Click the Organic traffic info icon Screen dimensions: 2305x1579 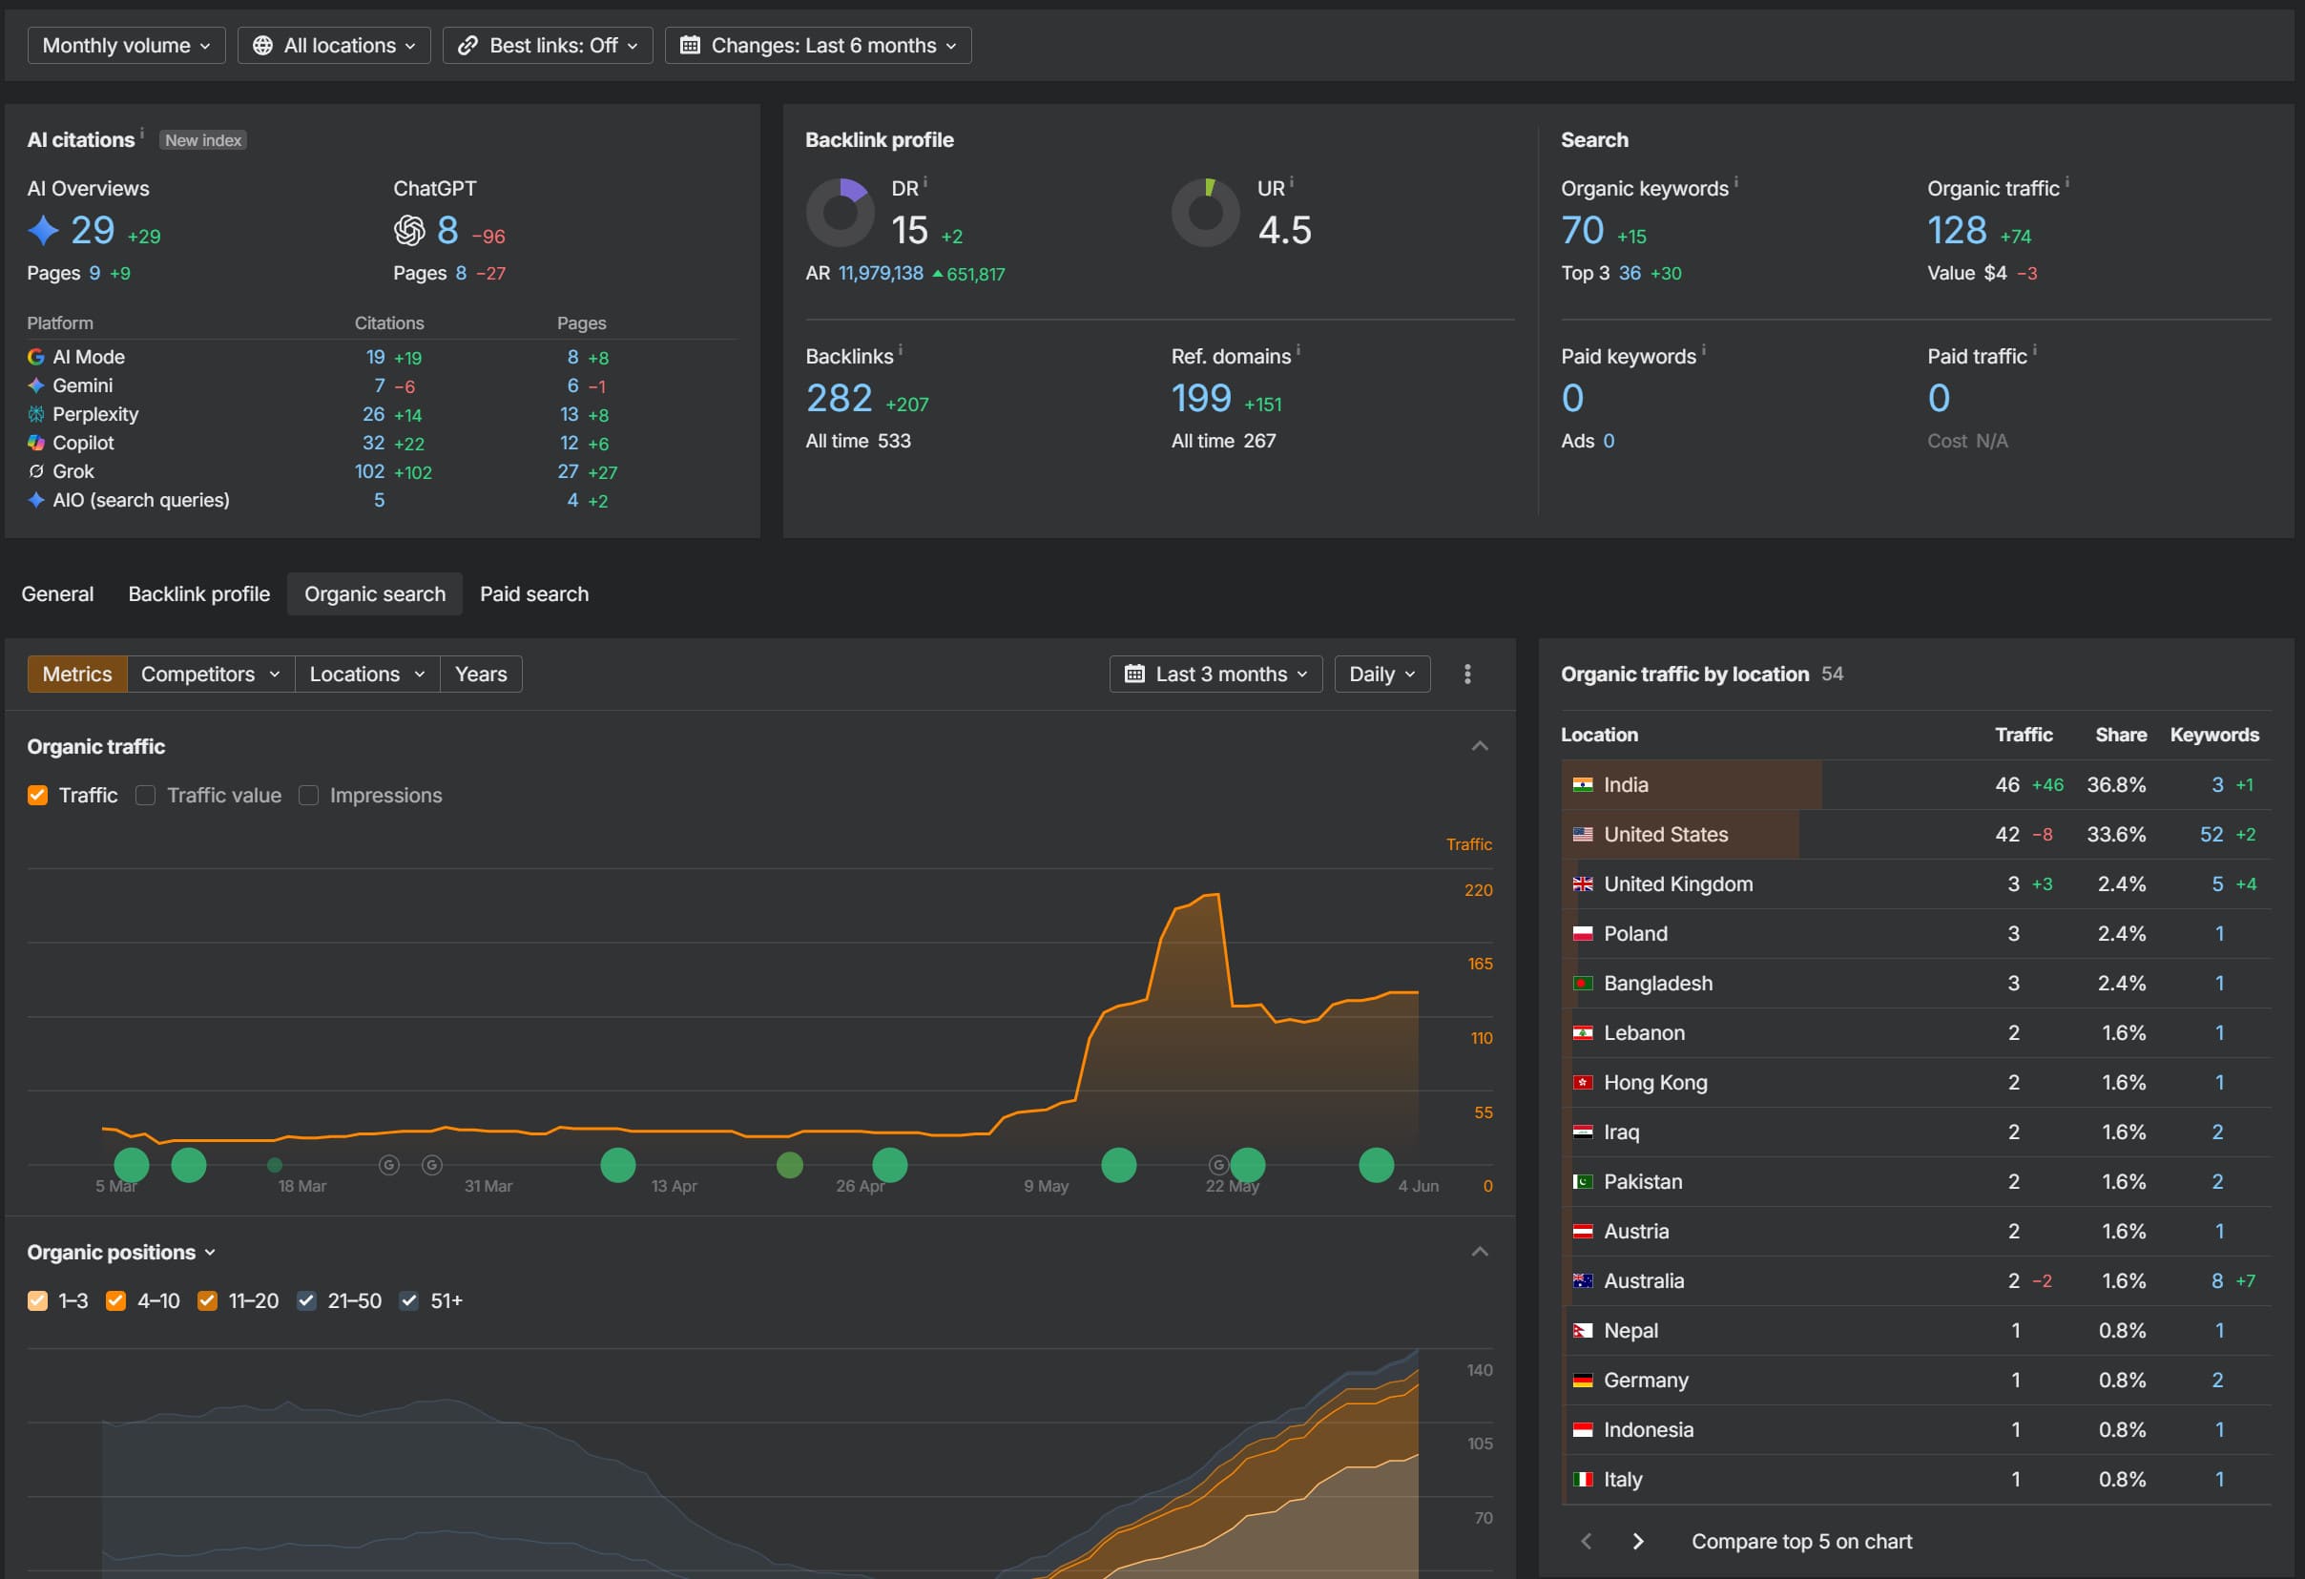[2066, 182]
